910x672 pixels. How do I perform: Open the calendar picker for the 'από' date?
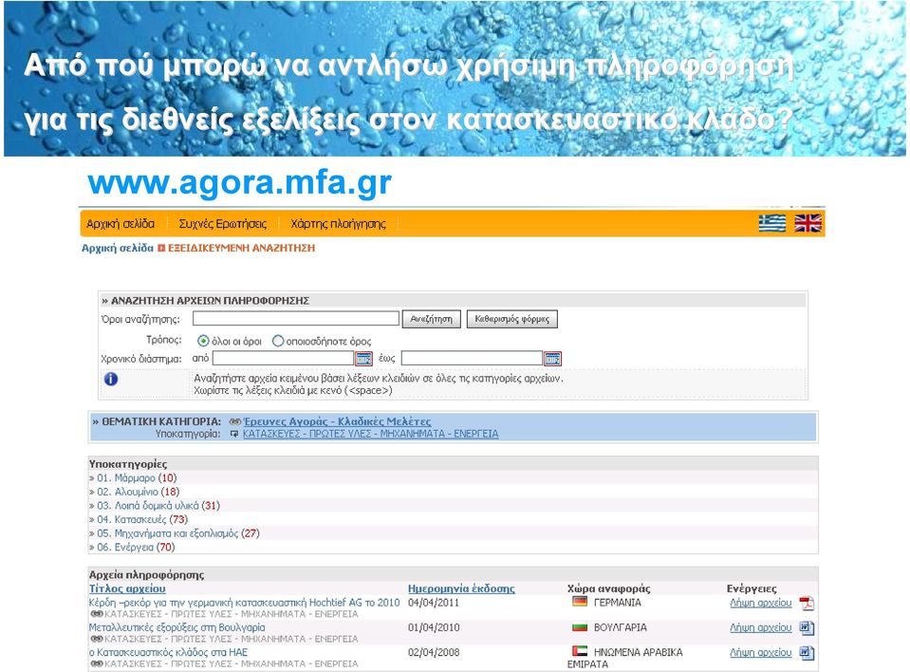pyautogui.click(x=363, y=359)
